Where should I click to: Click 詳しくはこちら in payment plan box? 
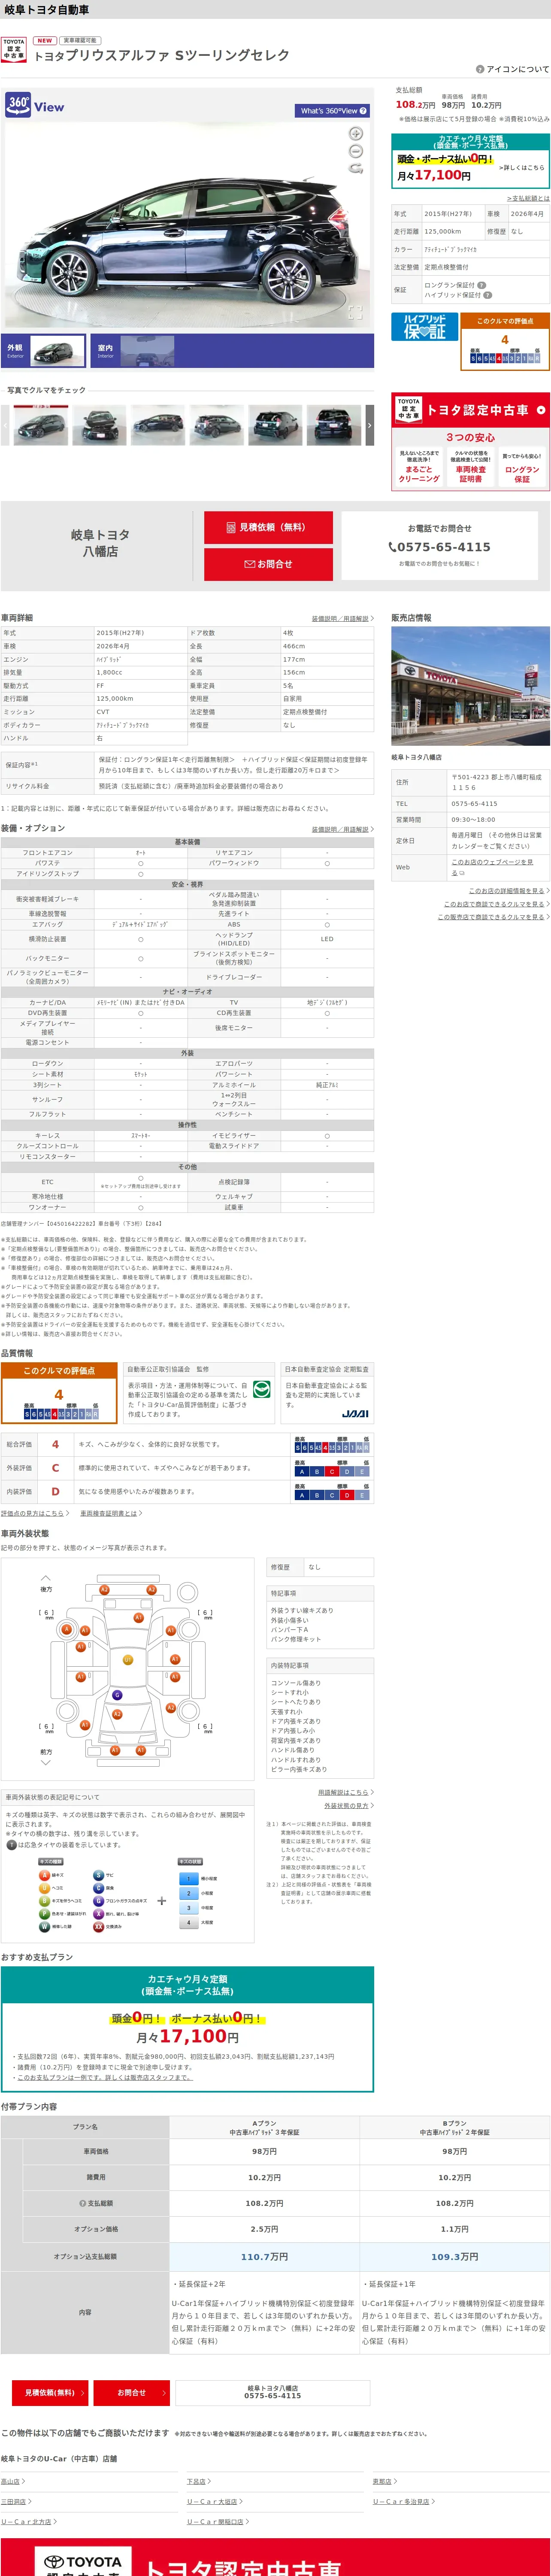click(522, 168)
